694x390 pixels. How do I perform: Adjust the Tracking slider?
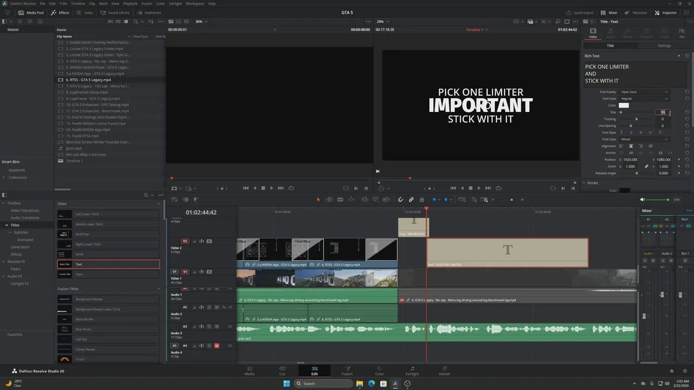[637, 119]
